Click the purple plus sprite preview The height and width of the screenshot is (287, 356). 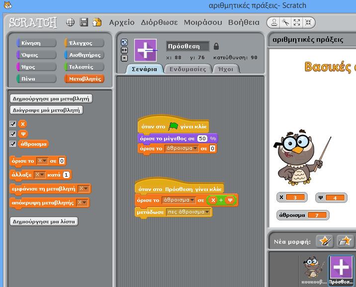145,50
